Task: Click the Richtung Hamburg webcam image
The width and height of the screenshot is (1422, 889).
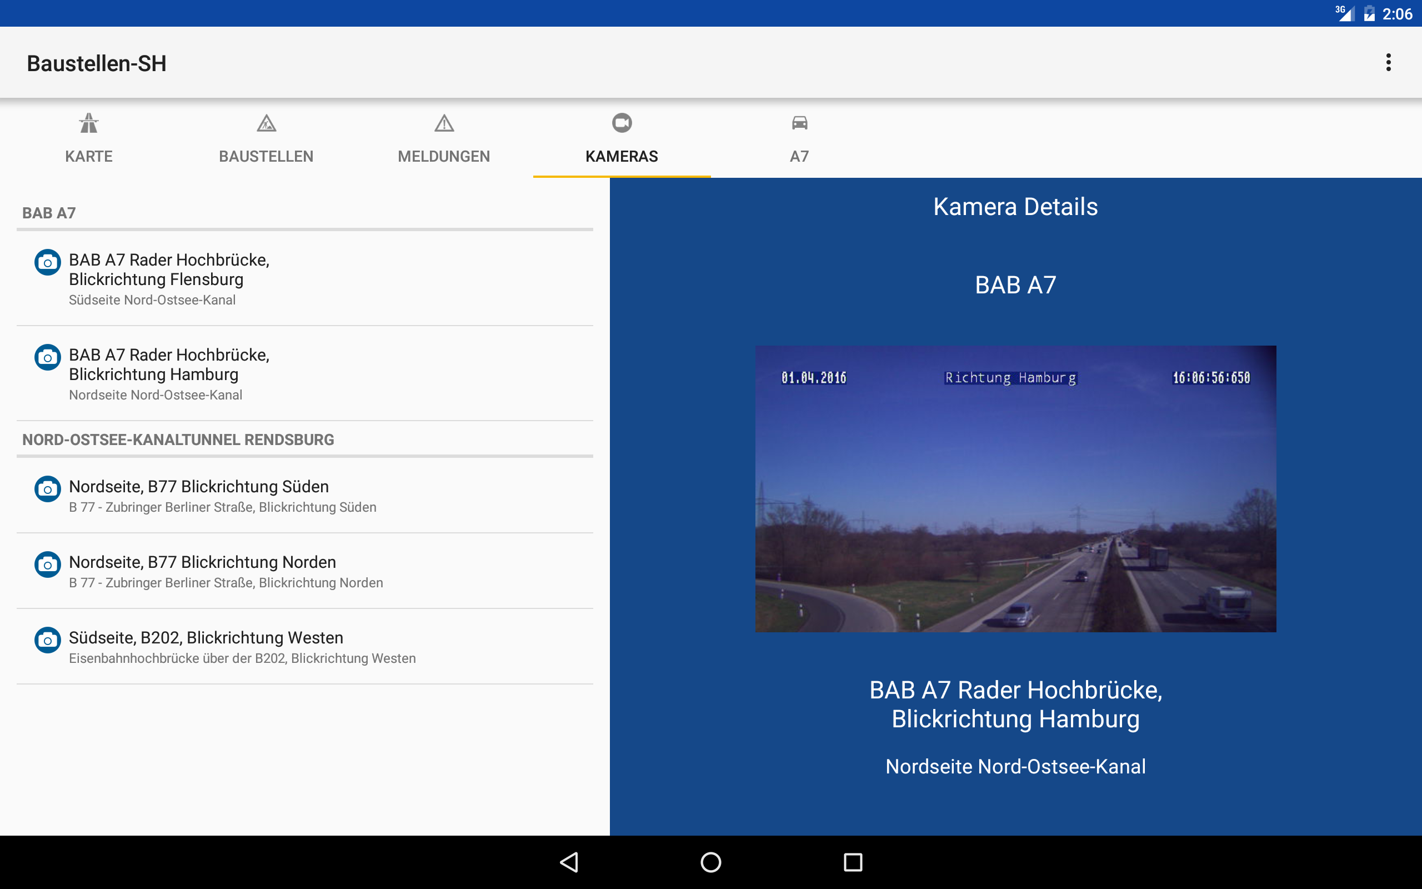Action: 1015,488
